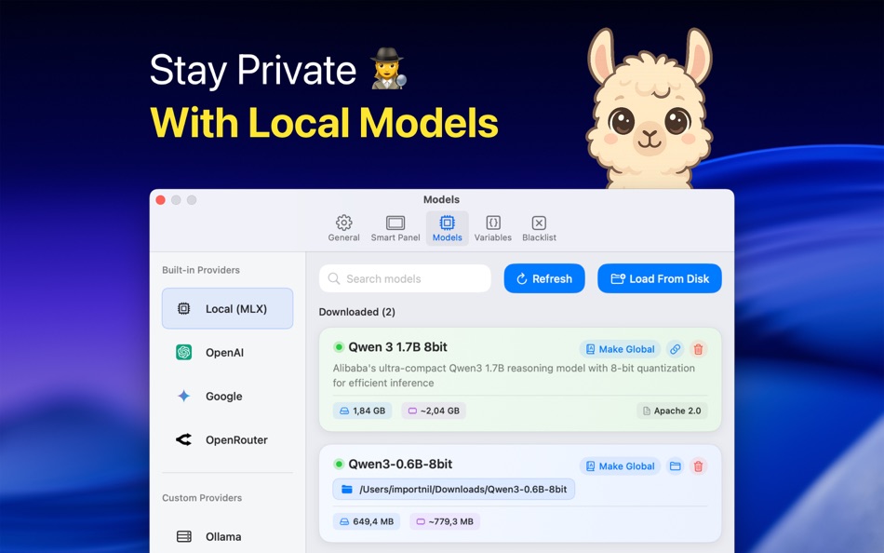Click the General gear icon
The width and height of the screenshot is (884, 553).
tap(344, 223)
